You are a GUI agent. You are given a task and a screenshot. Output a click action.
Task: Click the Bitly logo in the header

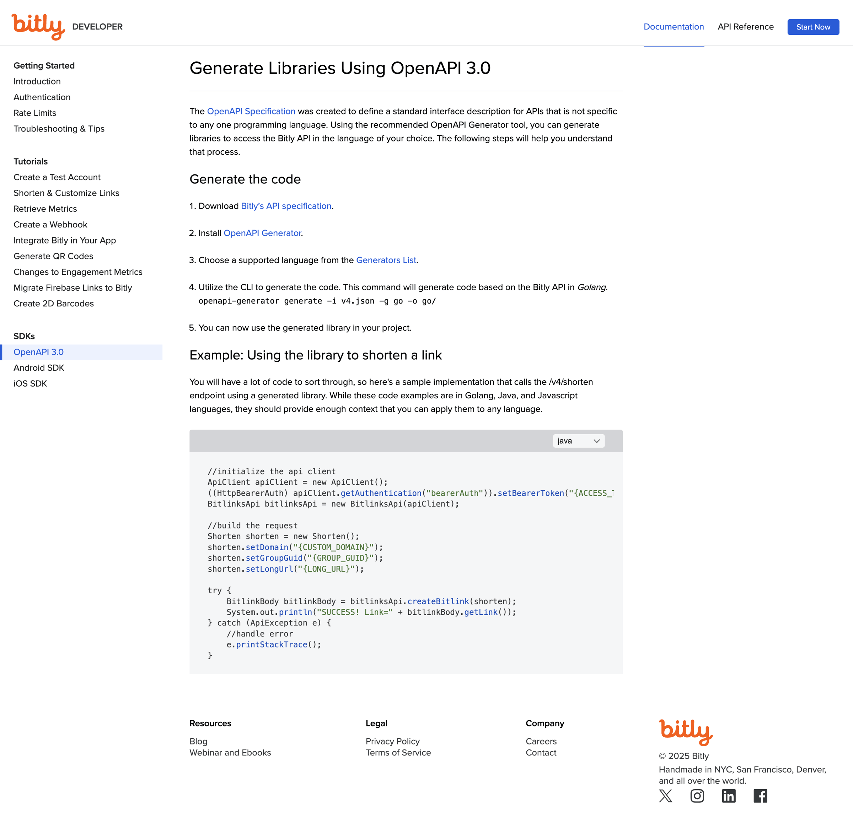[x=38, y=26]
